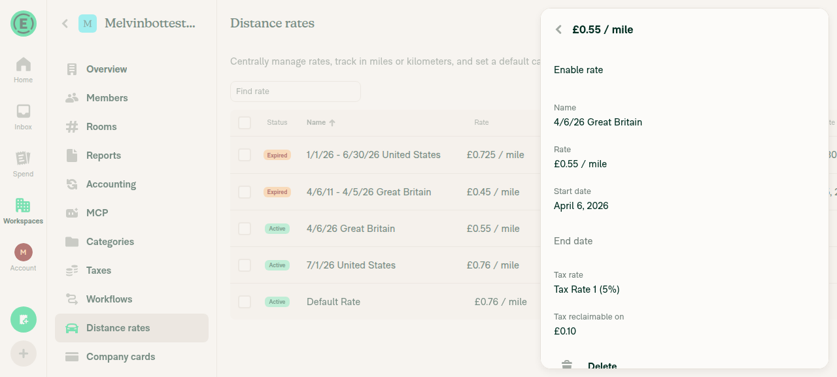
Task: Open Members workspace page
Action: click(x=131, y=98)
